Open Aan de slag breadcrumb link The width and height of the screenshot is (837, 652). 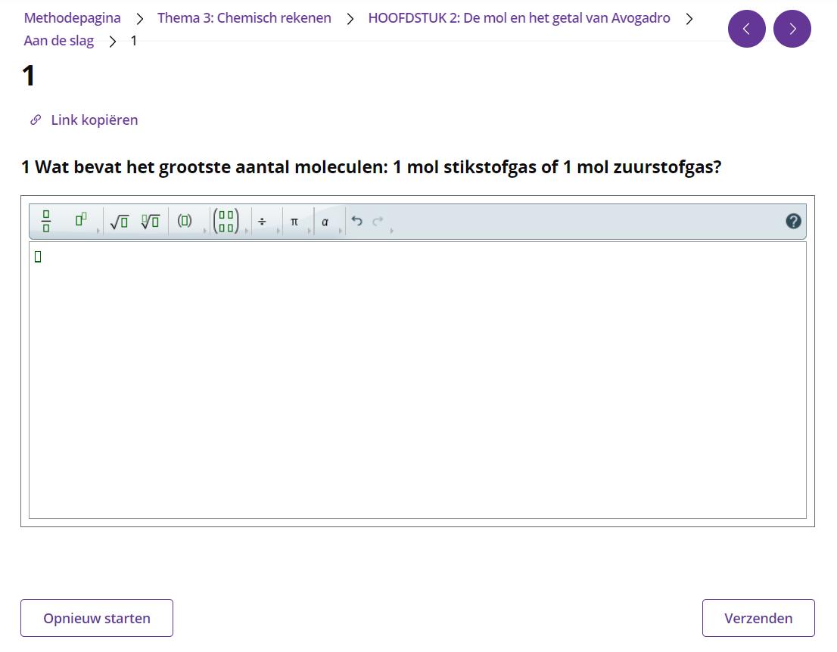tap(59, 41)
